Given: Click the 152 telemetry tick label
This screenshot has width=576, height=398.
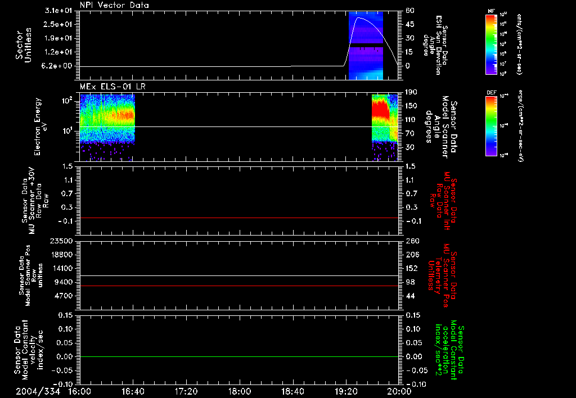Looking at the screenshot, I should pos(411,268).
